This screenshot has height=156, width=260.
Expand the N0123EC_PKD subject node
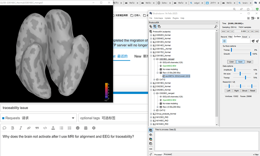[151, 117]
